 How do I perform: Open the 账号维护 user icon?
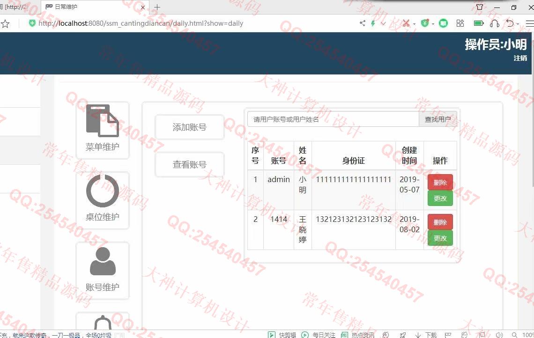click(x=103, y=261)
